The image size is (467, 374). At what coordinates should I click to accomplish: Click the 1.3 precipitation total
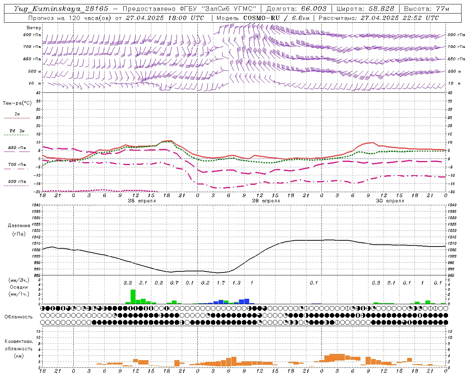coord(236,283)
